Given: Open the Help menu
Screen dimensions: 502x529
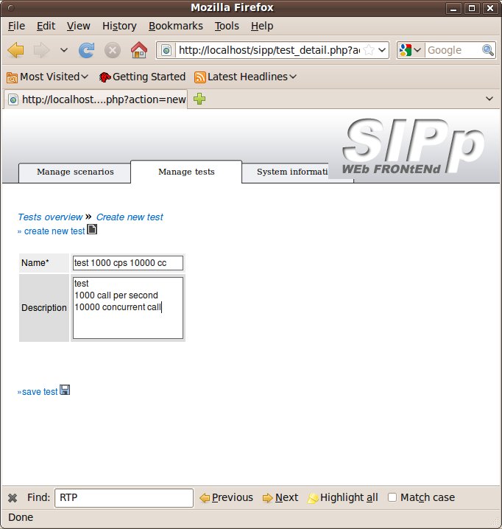Looking at the screenshot, I should pyautogui.click(x=262, y=26).
